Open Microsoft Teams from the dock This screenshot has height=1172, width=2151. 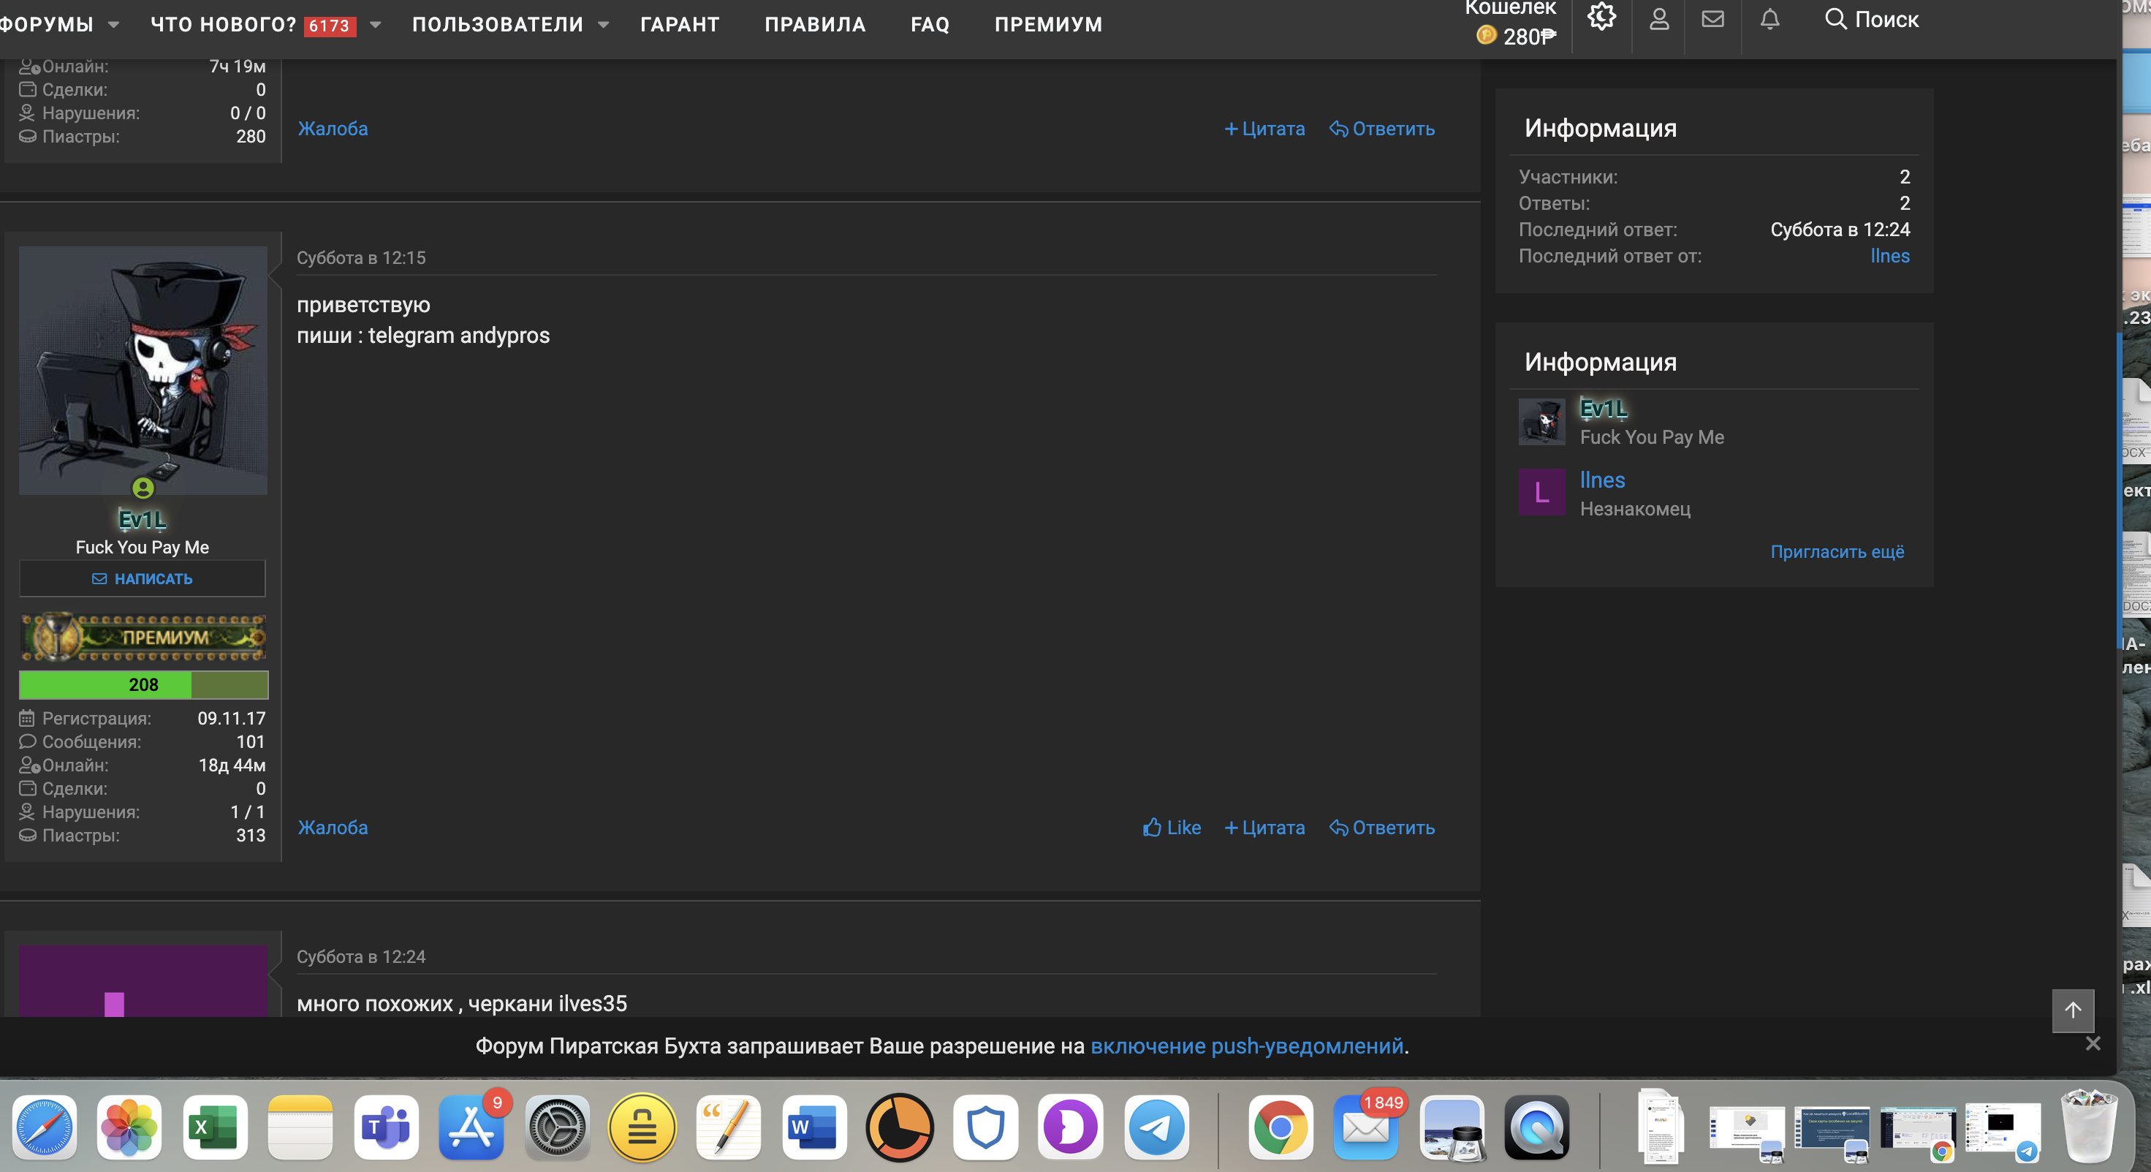click(386, 1127)
